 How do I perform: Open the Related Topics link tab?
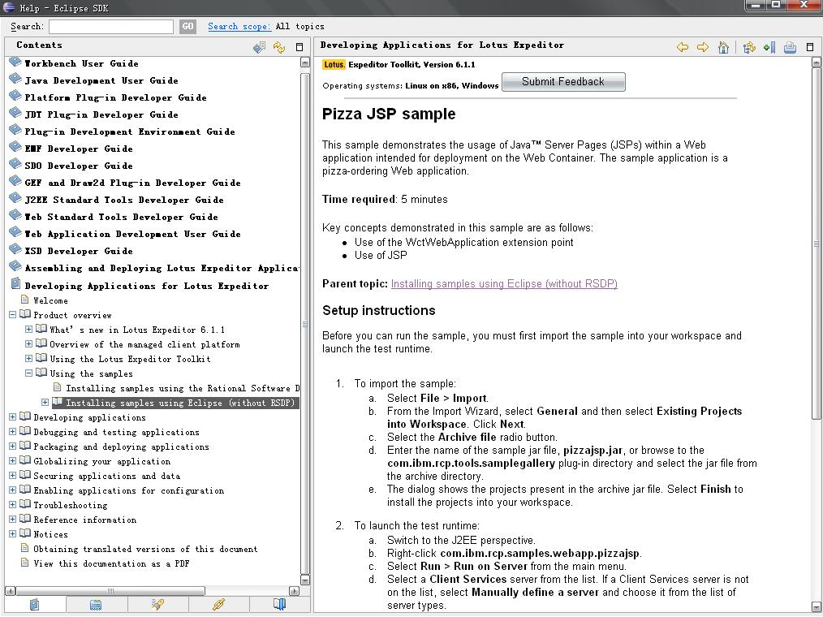219,604
